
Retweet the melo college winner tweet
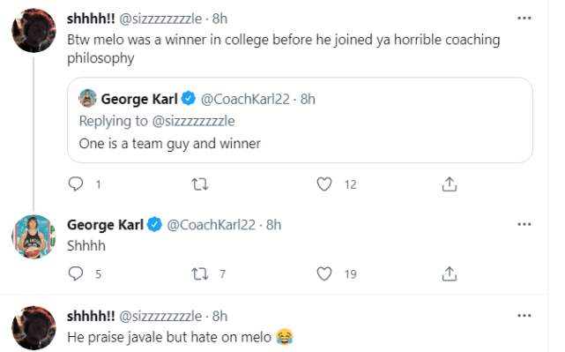(200, 184)
